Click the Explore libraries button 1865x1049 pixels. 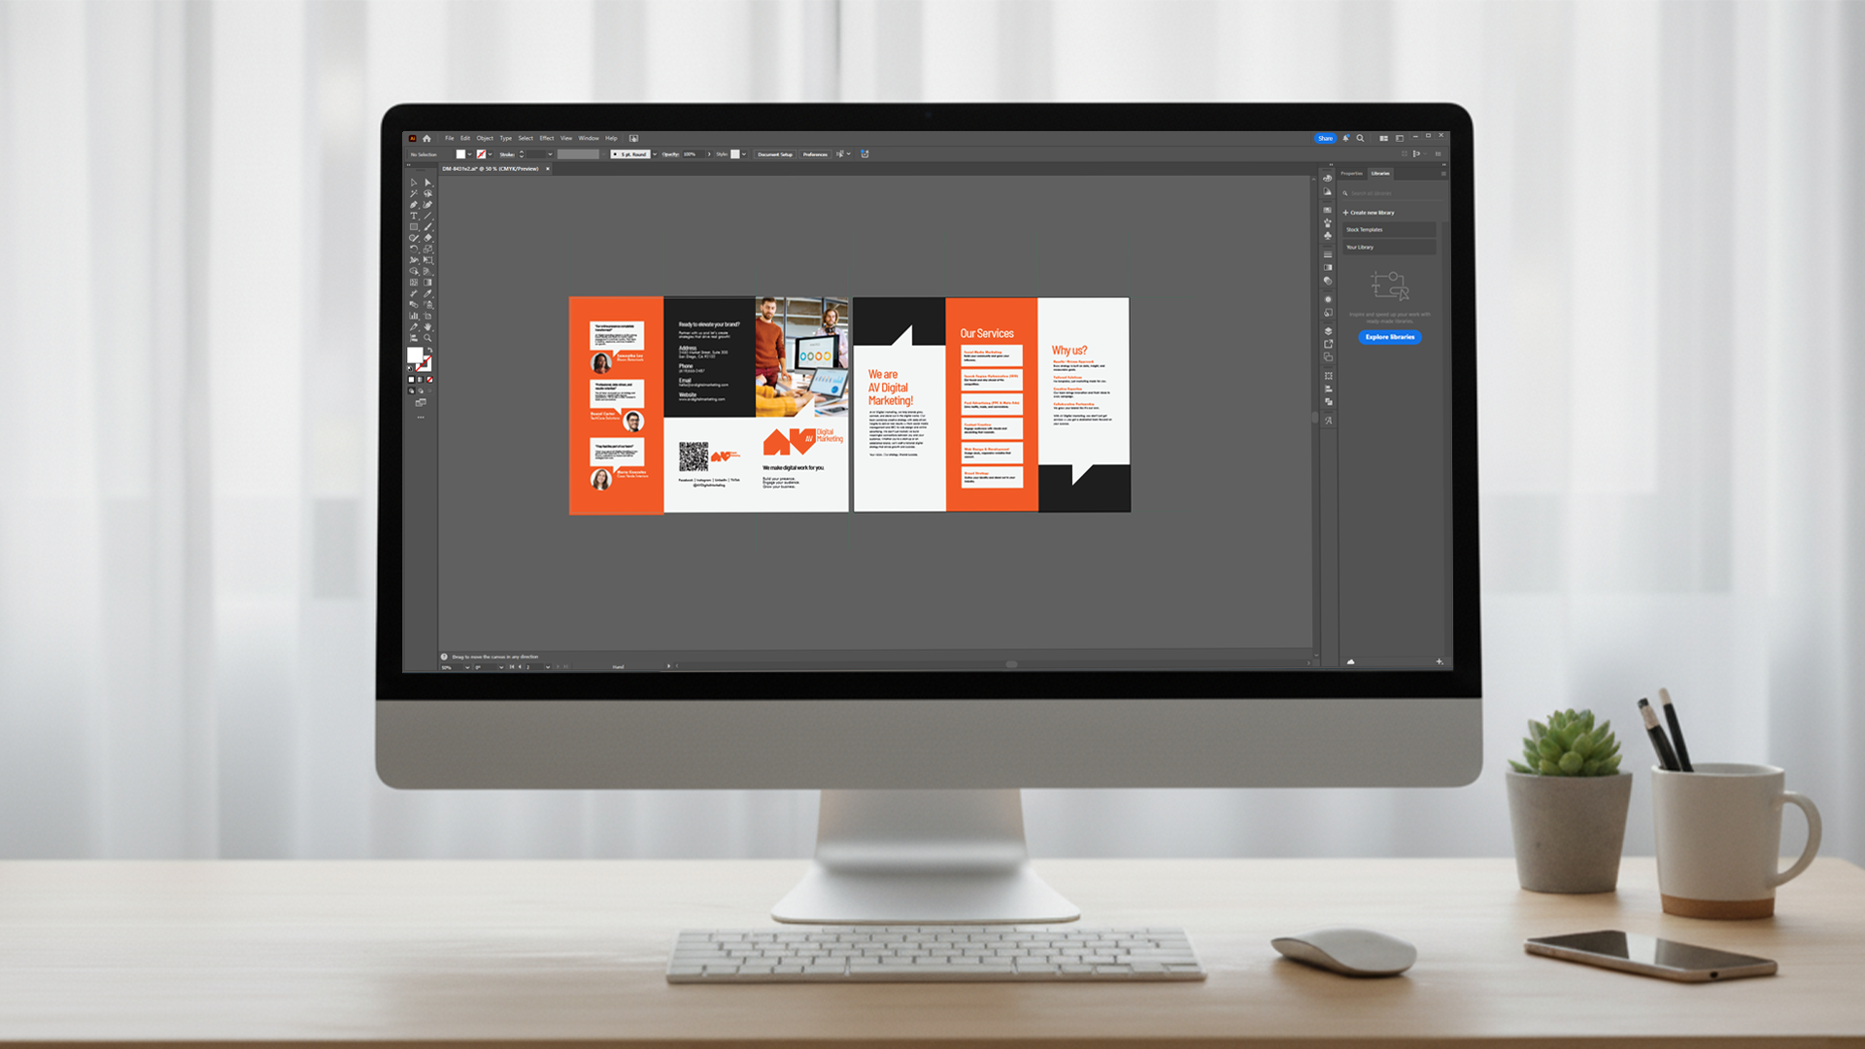[x=1390, y=337]
